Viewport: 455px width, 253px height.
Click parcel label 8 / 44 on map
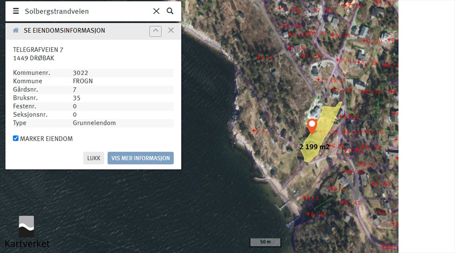(316, 214)
